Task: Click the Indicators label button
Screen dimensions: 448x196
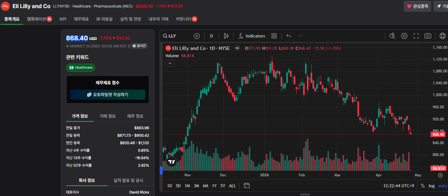Action: (x=255, y=36)
